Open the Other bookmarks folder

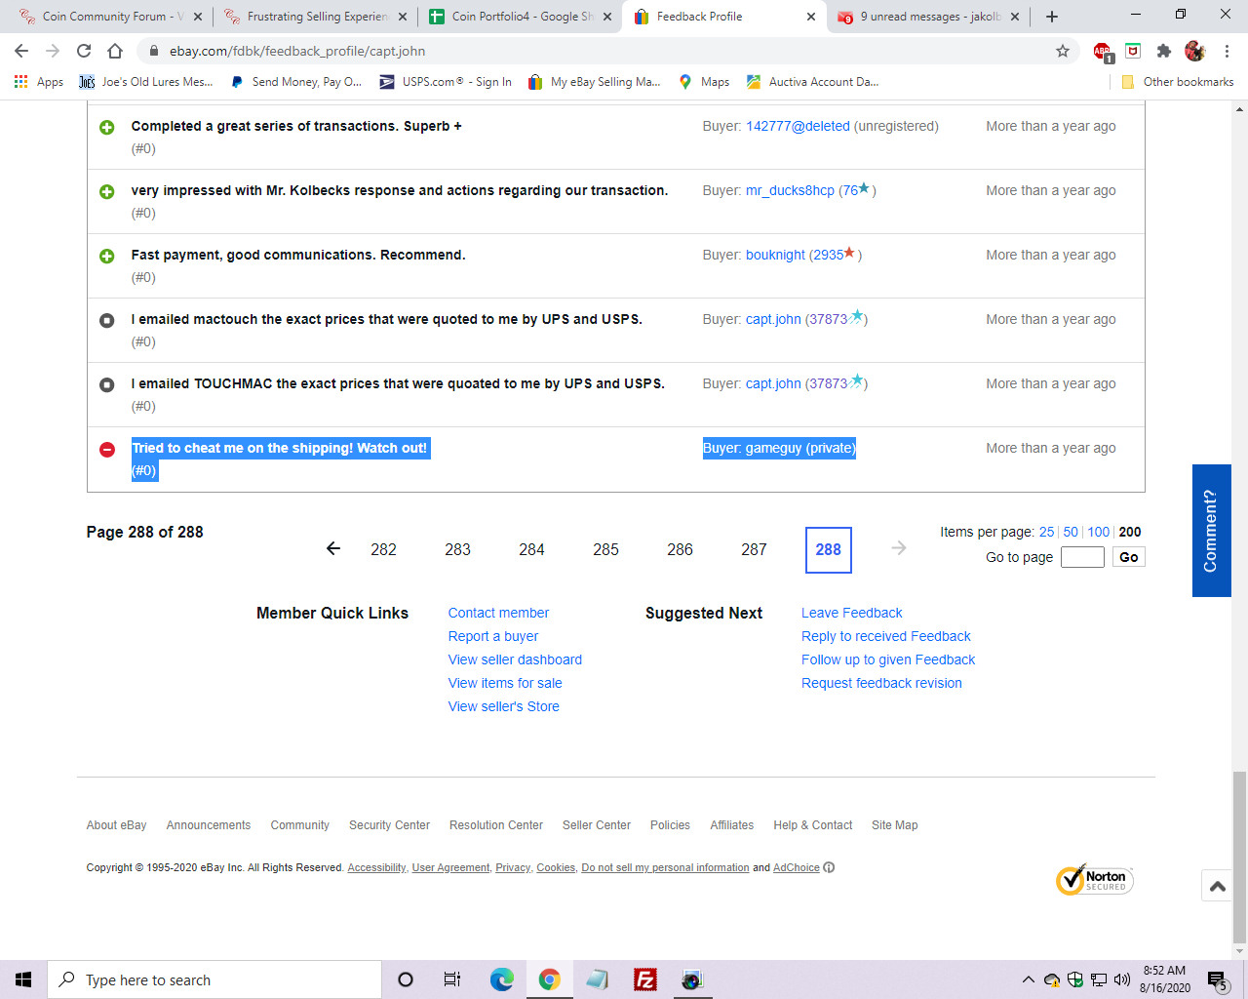tap(1178, 82)
